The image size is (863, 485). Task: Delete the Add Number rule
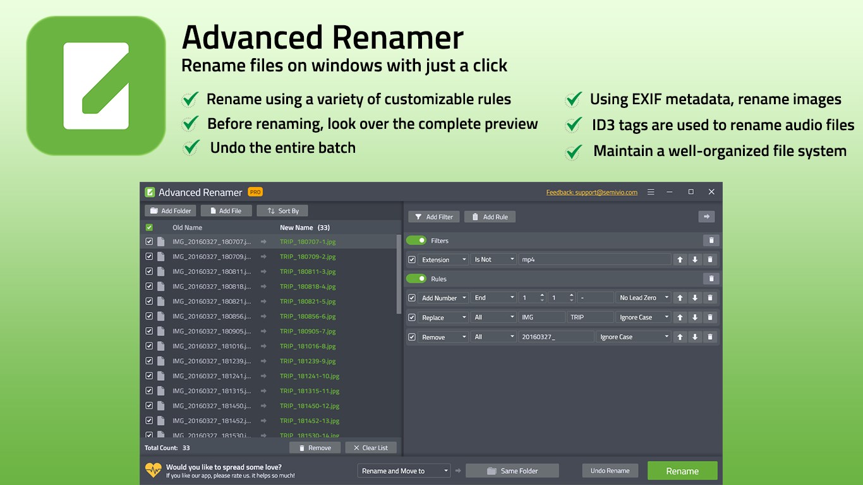710,297
